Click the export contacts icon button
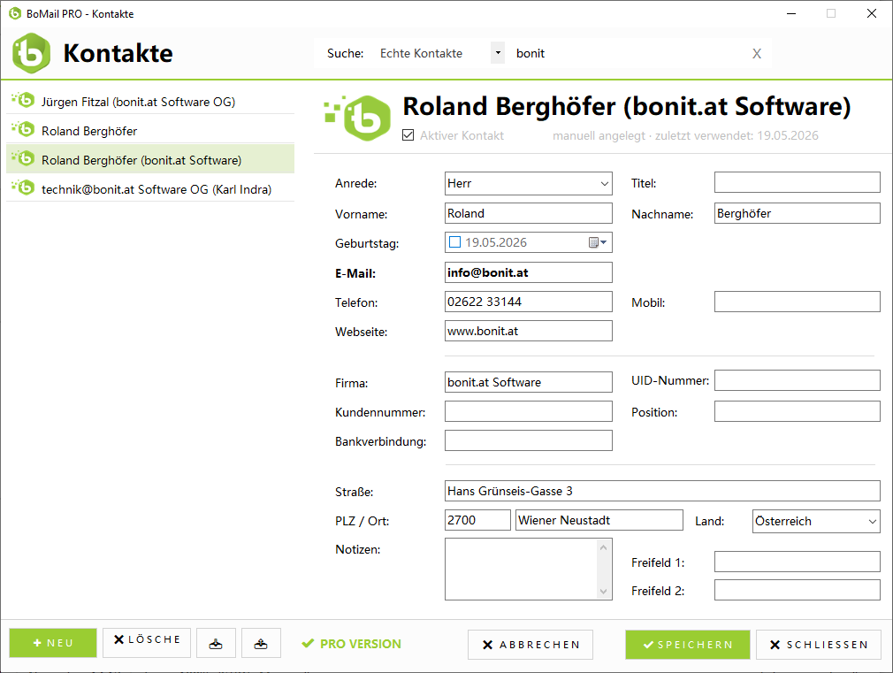The height and width of the screenshot is (673, 893). click(261, 643)
